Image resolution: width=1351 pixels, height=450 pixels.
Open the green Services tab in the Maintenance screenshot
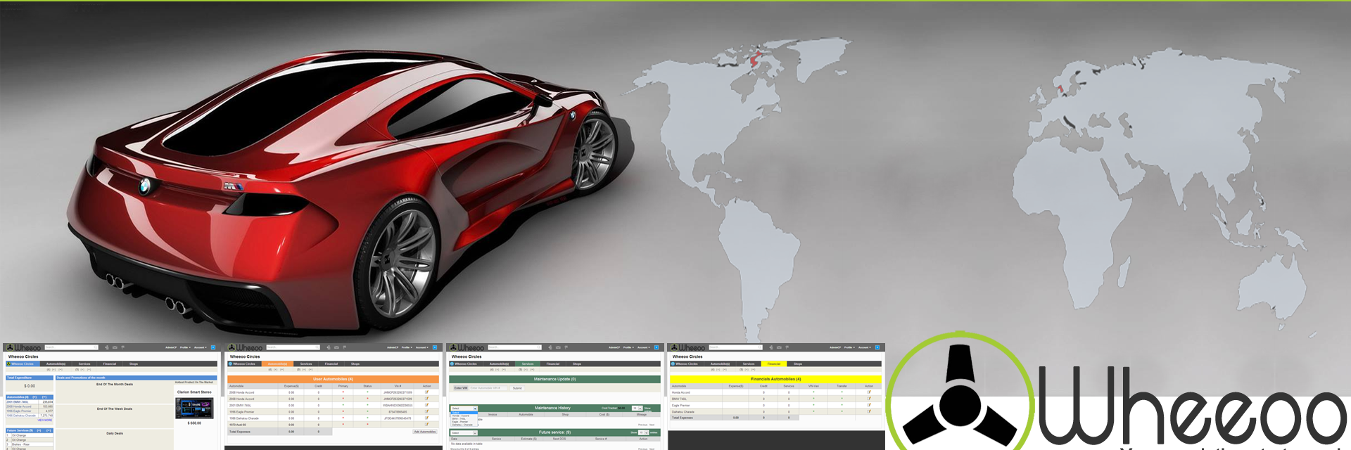coord(528,364)
